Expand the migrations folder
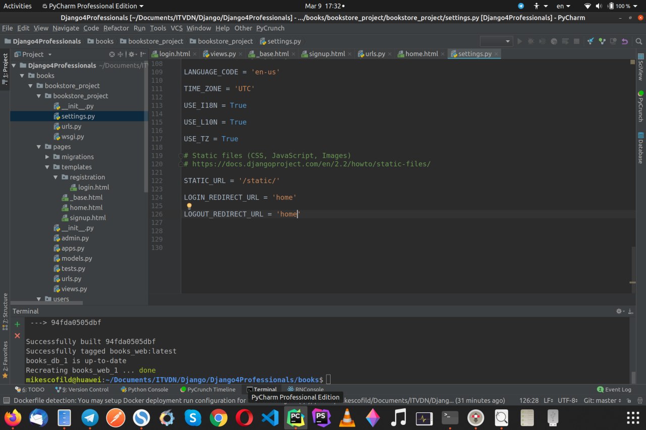 click(x=47, y=157)
